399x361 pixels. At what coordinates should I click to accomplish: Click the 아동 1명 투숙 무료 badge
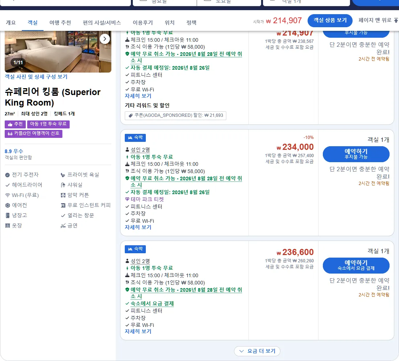pos(48,124)
